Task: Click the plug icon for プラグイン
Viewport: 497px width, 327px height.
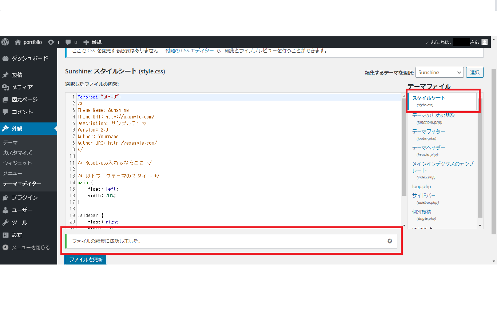Action: coord(5,198)
